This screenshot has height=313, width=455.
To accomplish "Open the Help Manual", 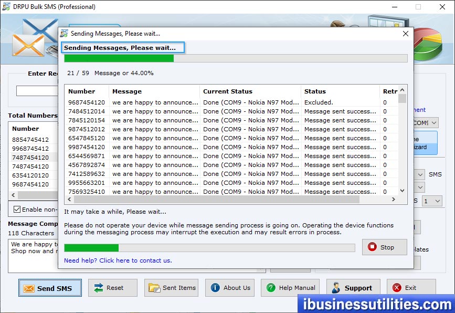I will pos(290,288).
